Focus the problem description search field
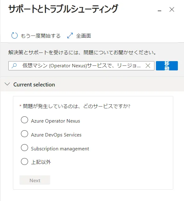184x201 pixels. point(81,66)
